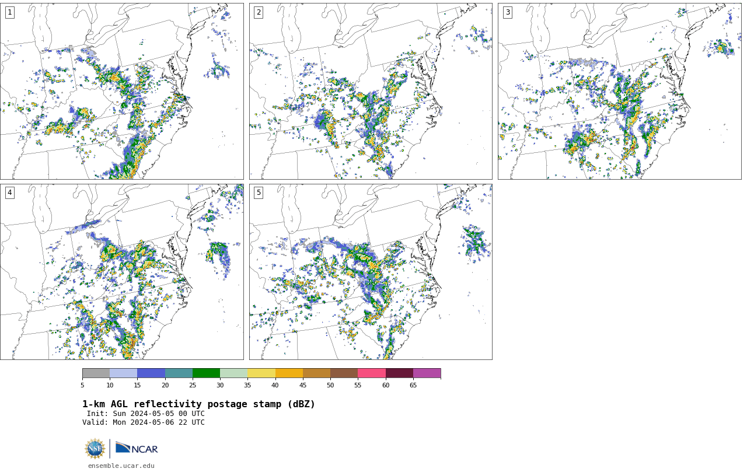
Task: Click the yellow 35-40 dBZ swatch
Action: (261, 373)
